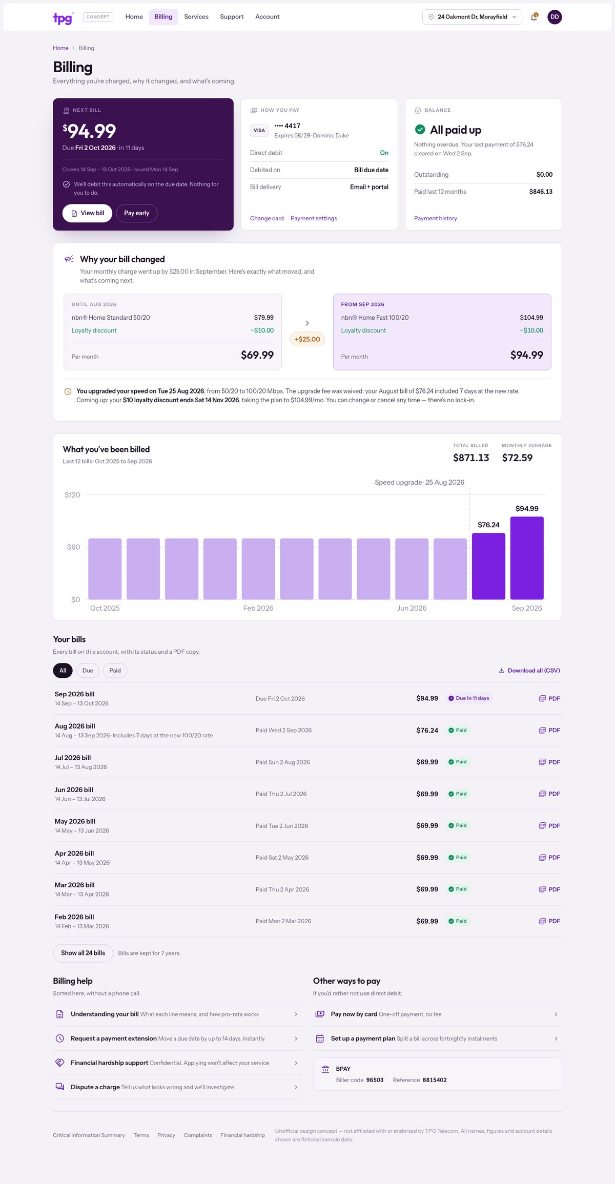Screen dimensions: 615x1184
Task: Click the View bill button
Action: (87, 213)
